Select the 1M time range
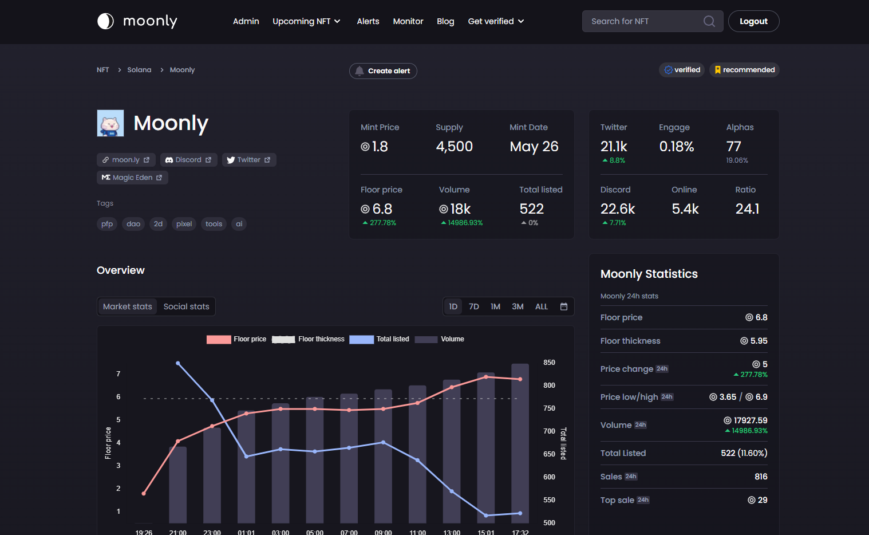 (x=496, y=306)
